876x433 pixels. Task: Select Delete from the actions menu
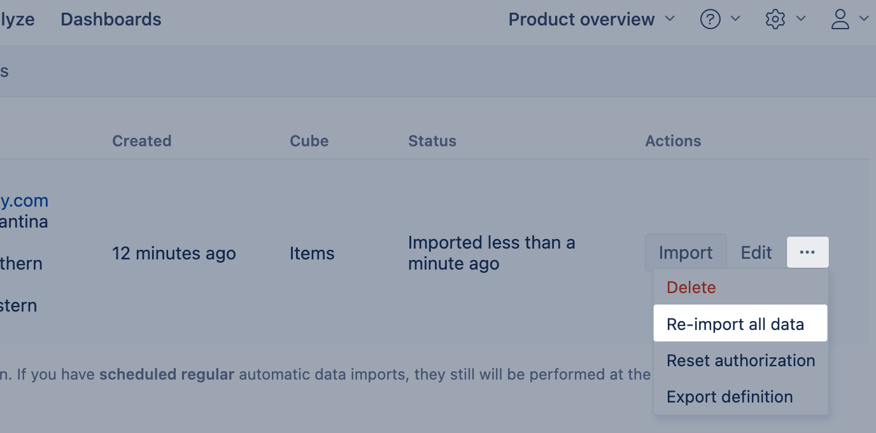point(691,287)
